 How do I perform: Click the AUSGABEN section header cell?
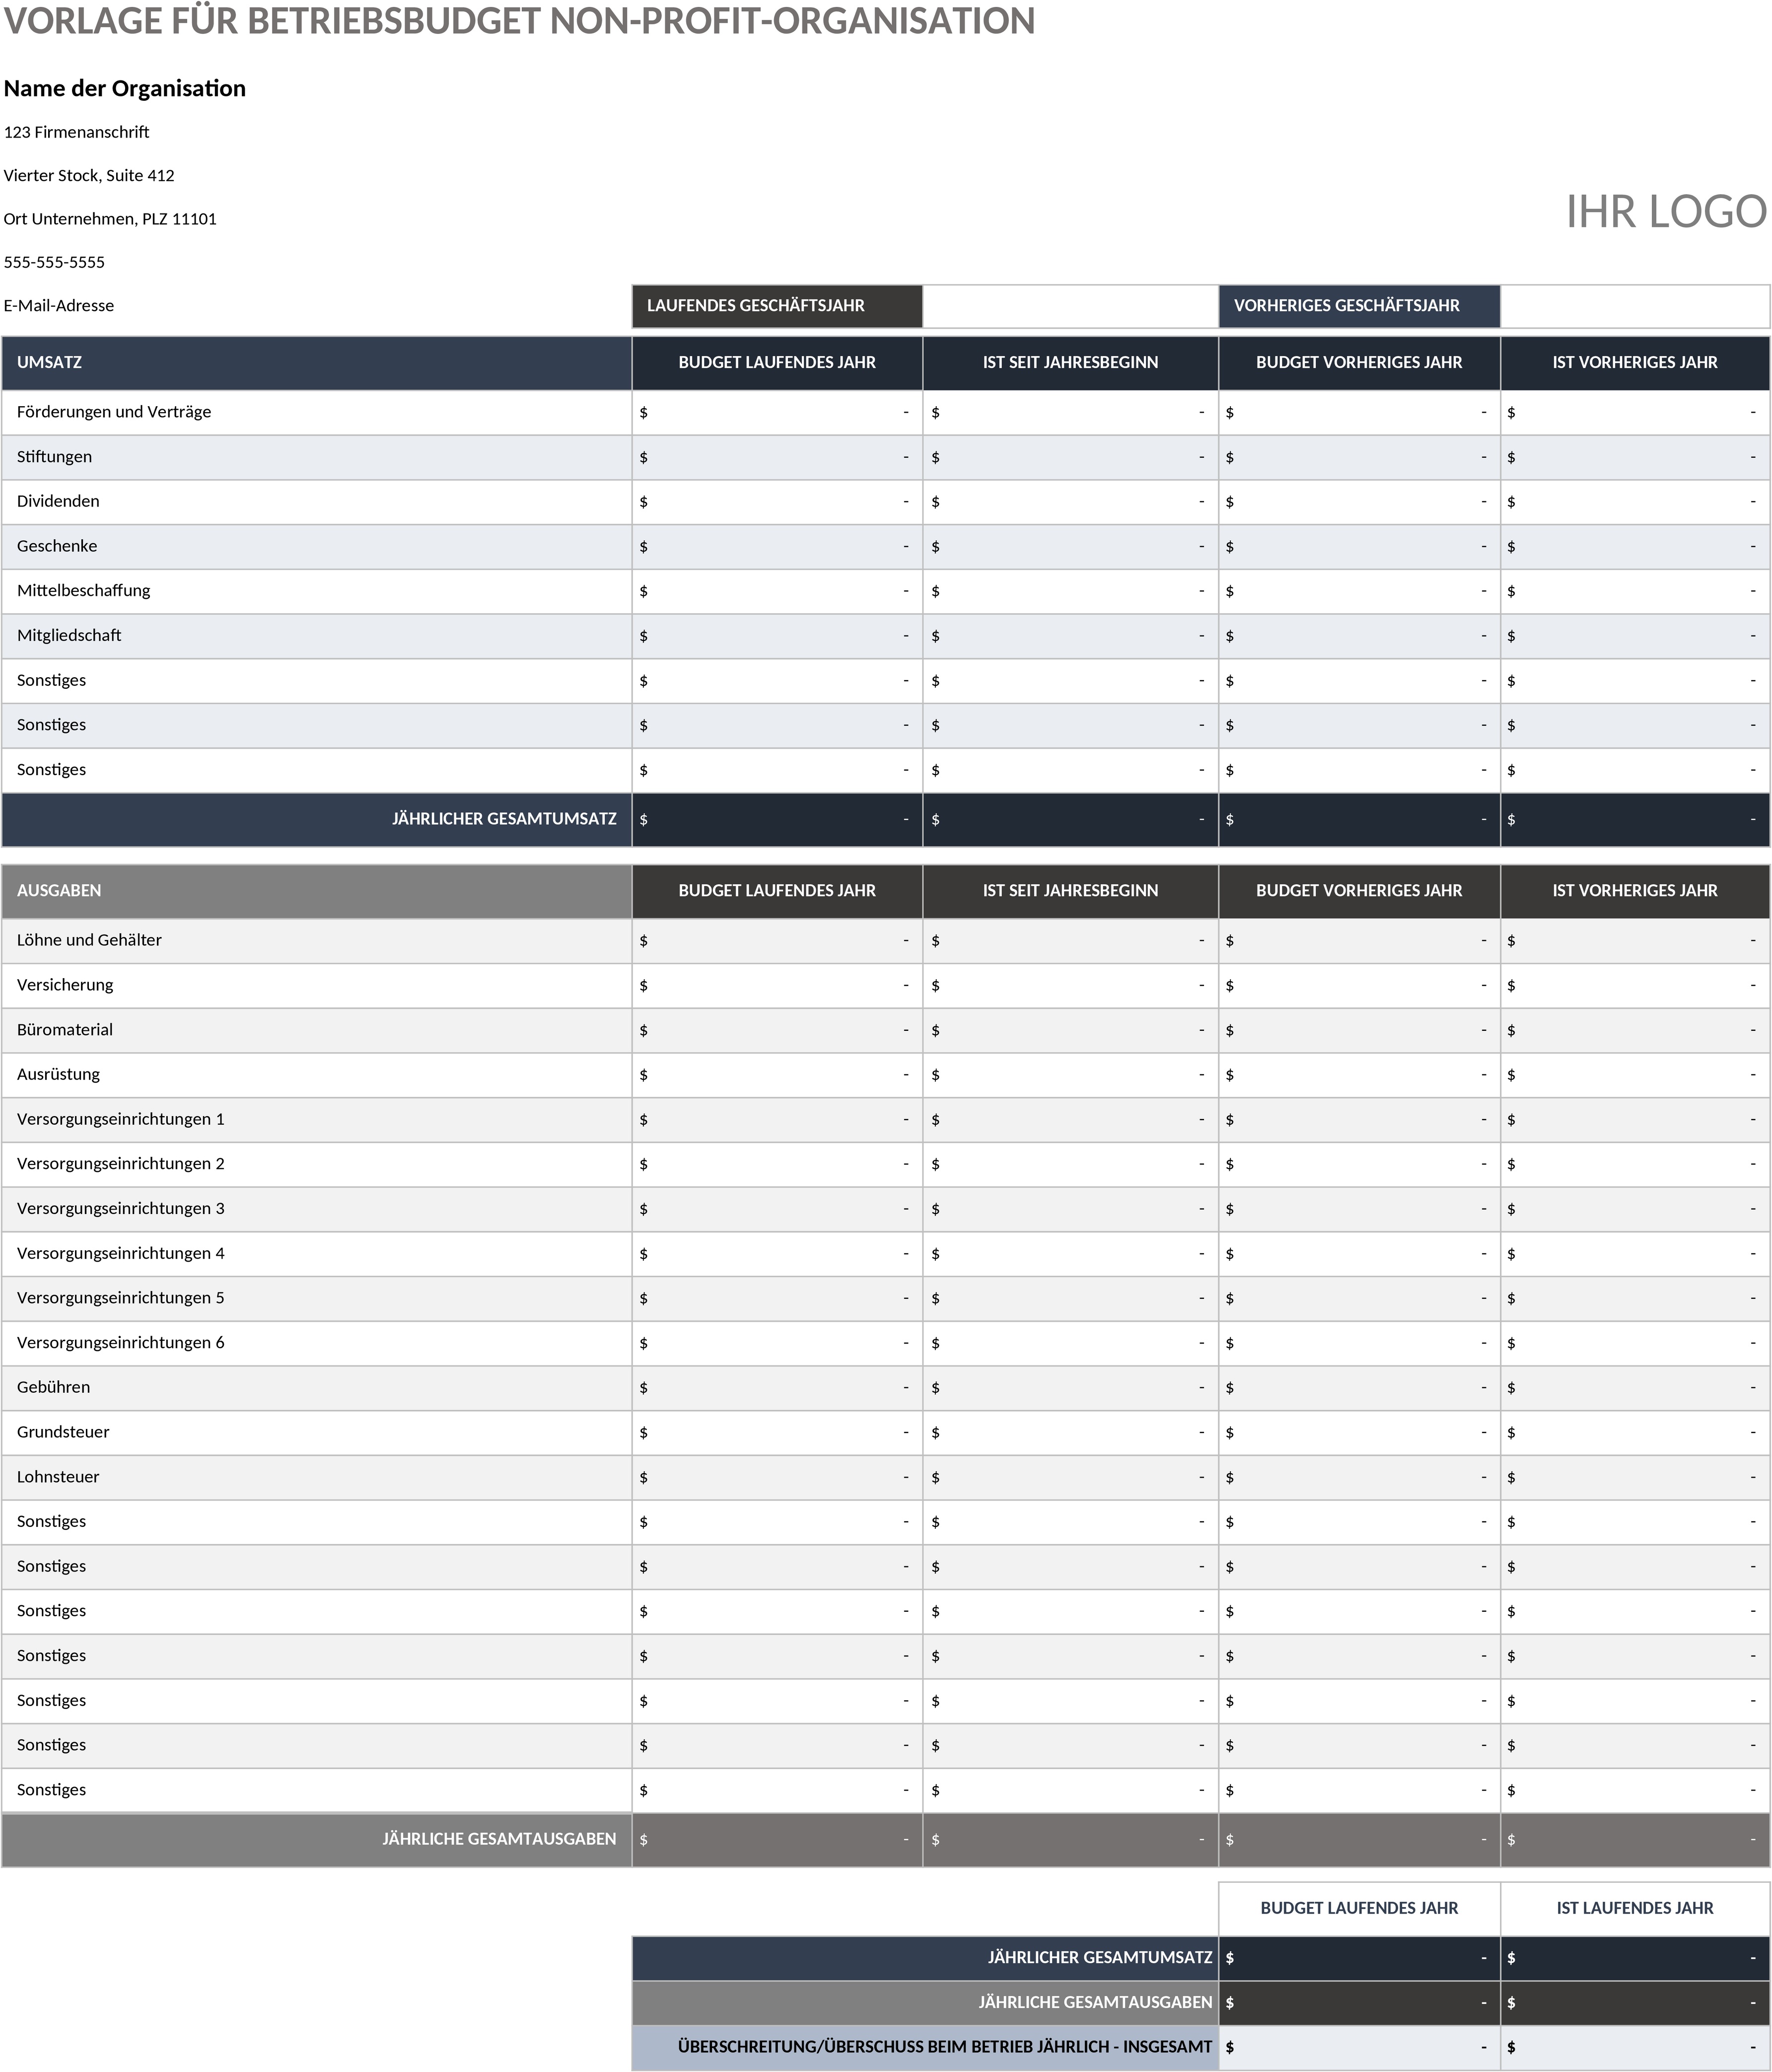click(x=317, y=891)
